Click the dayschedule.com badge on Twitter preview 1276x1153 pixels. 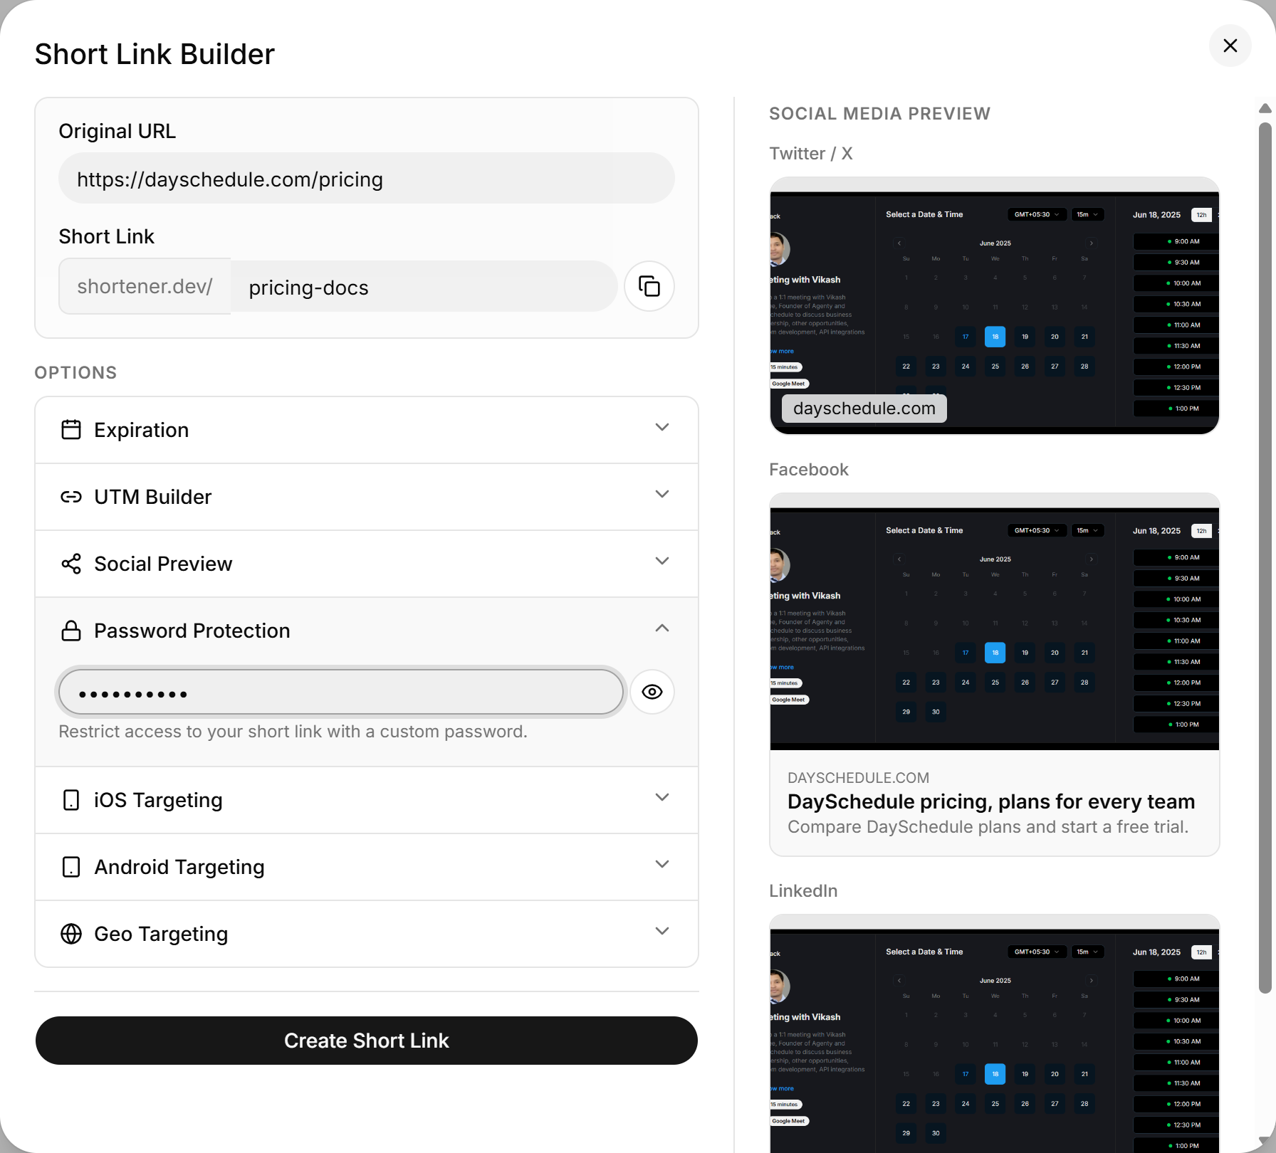point(864,409)
